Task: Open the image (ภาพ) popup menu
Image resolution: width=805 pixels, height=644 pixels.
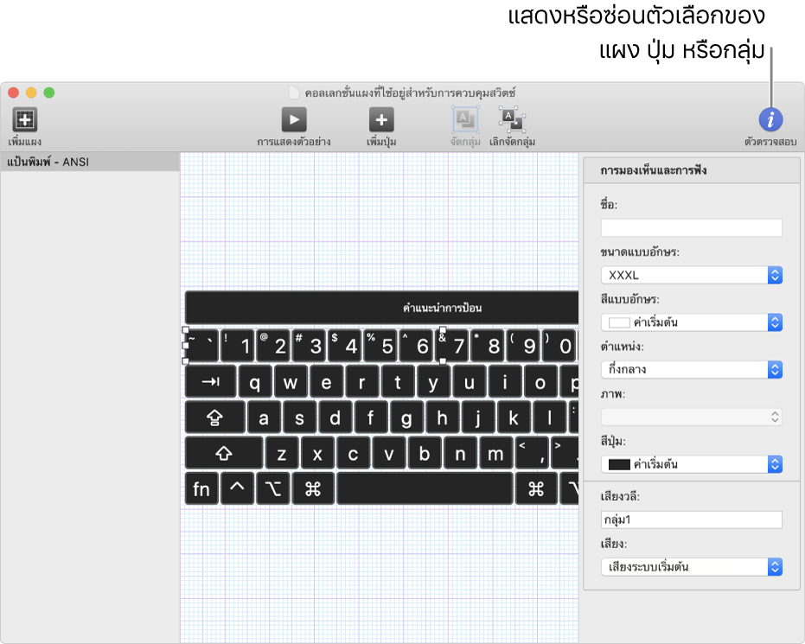Action: [691, 417]
